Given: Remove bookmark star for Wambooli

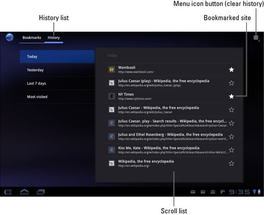Looking at the screenshot, I should [232, 69].
